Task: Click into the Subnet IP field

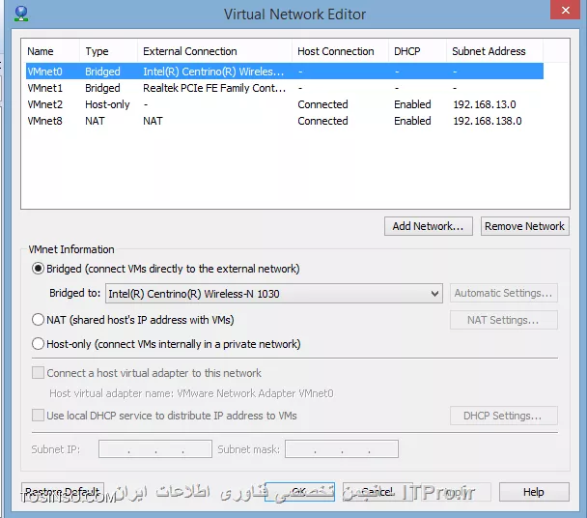Action: (x=155, y=449)
